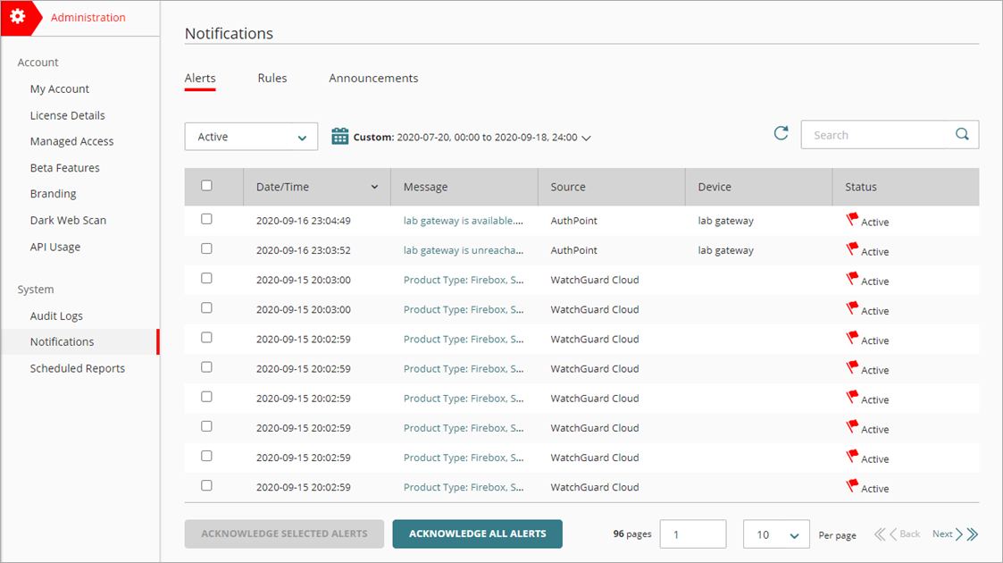Open the Announcements tab
Viewport: 1003px width, 563px height.
373,78
